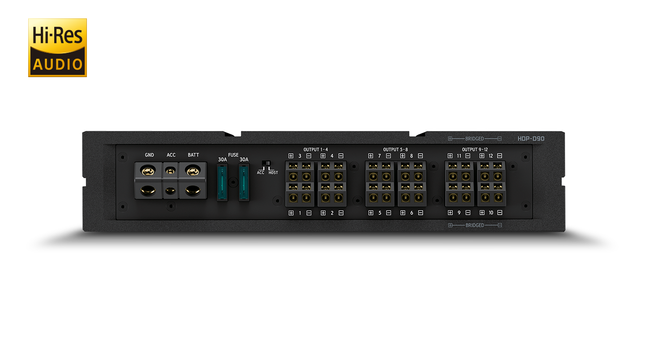Click the plus symbol beside output 1
645x363 pixels.
pyautogui.click(x=291, y=213)
